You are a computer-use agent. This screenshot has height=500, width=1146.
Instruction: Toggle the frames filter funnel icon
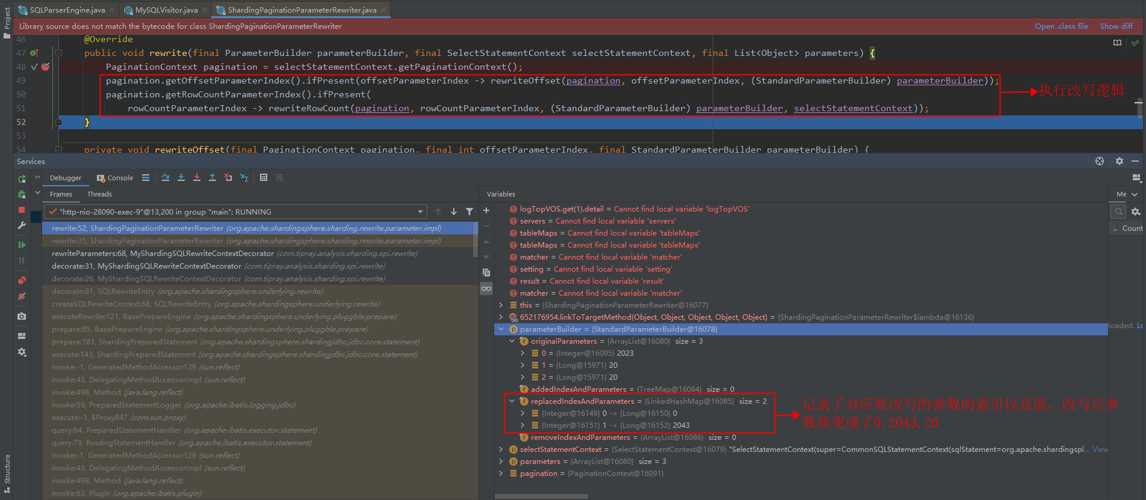point(469,212)
